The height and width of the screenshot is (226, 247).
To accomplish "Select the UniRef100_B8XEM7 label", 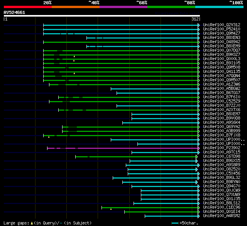I will [x=222, y=114].
